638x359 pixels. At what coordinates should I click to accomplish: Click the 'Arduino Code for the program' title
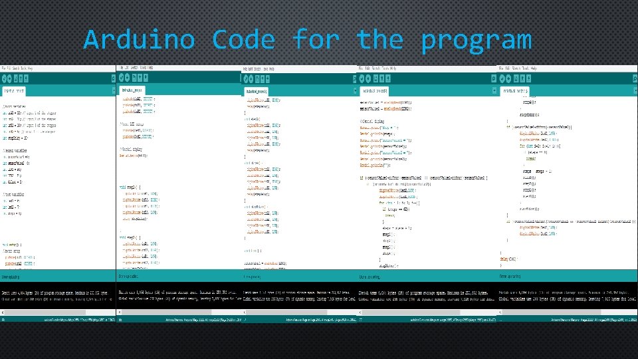[x=308, y=40]
